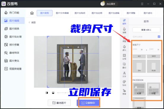Viewport: 164px width, 109px height.
Task: Switch to the 图片虚化 tab
Action: tap(148, 13)
